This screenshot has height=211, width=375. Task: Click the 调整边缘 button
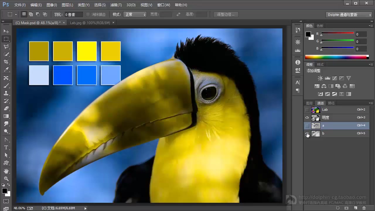pos(226,14)
